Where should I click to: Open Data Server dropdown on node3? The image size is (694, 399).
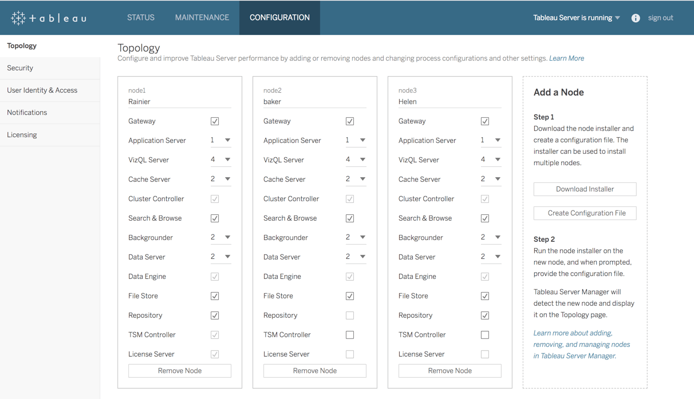coord(491,257)
